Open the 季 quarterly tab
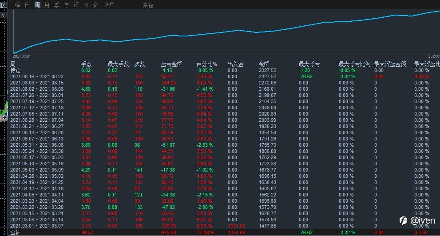This screenshot has height=236, width=440. 57,5
